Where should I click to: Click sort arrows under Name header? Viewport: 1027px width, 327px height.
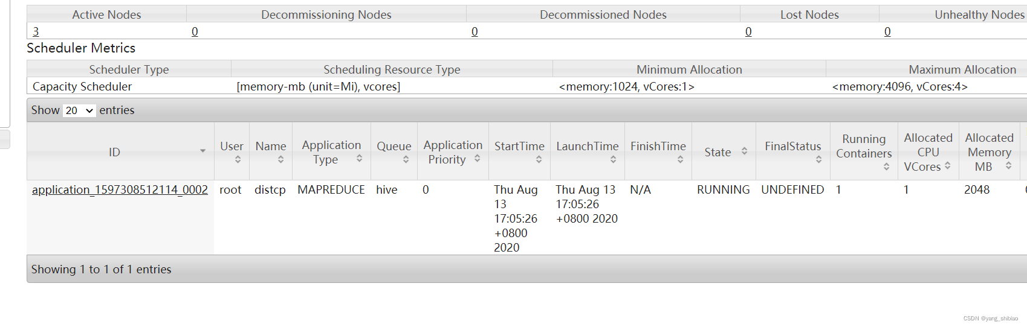280,160
